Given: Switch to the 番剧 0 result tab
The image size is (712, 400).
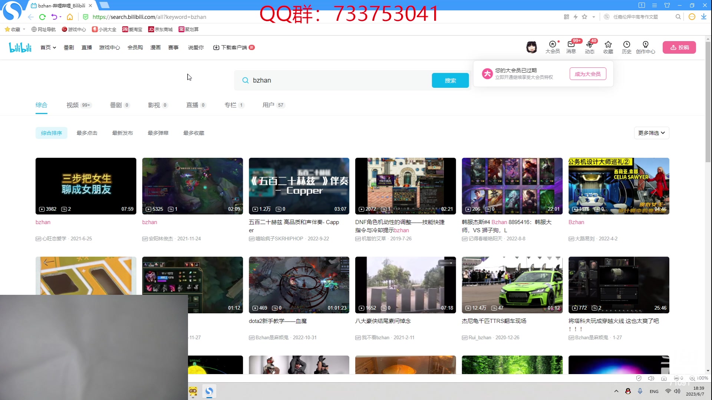Looking at the screenshot, I should coord(119,105).
